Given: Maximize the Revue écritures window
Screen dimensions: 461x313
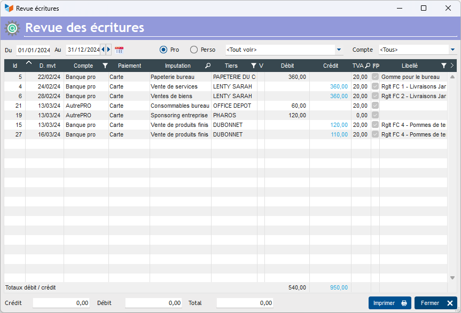Looking at the screenshot, I should click(424, 8).
